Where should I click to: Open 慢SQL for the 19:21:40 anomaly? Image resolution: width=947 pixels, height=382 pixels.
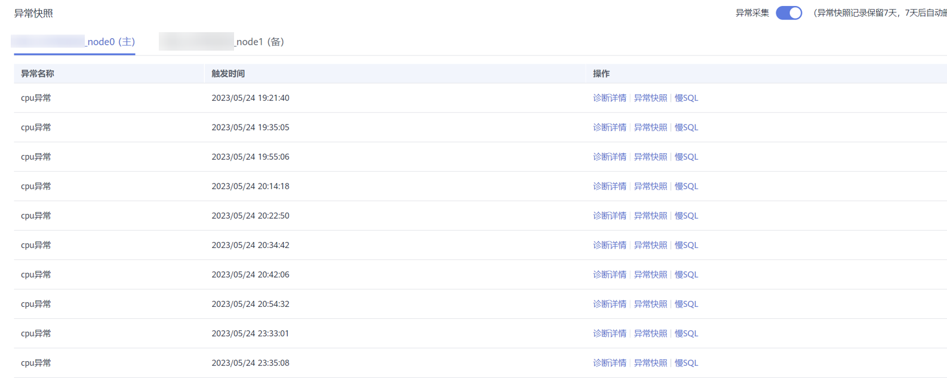(x=686, y=98)
